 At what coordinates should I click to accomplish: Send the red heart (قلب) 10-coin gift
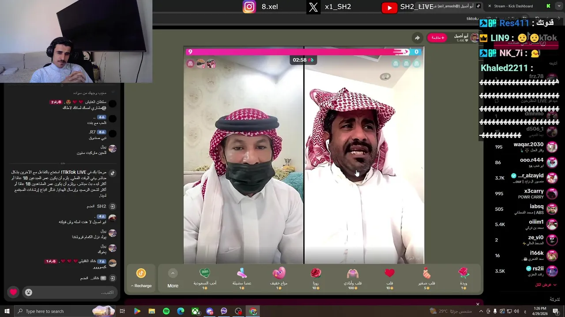coord(389,278)
